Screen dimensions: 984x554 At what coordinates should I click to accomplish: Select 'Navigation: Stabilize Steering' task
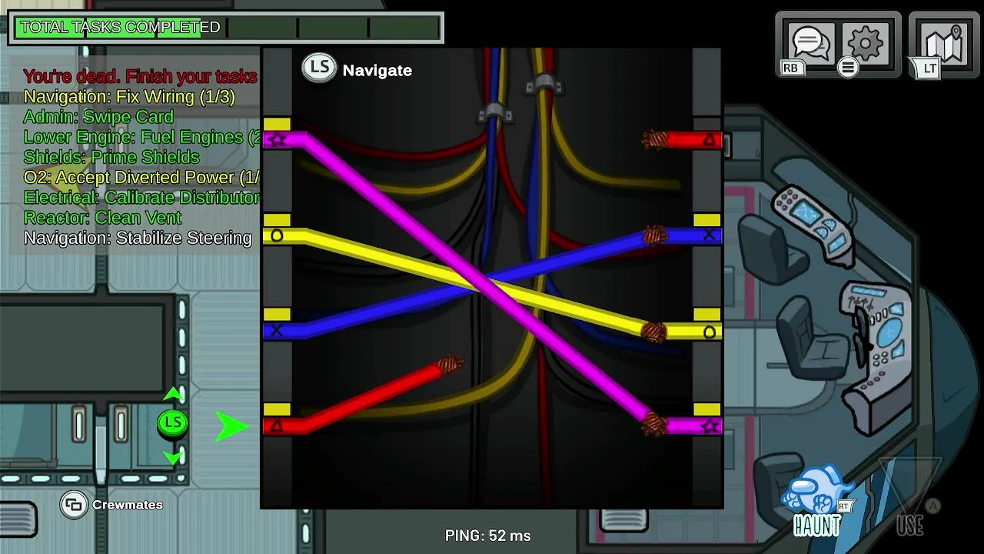coord(138,238)
